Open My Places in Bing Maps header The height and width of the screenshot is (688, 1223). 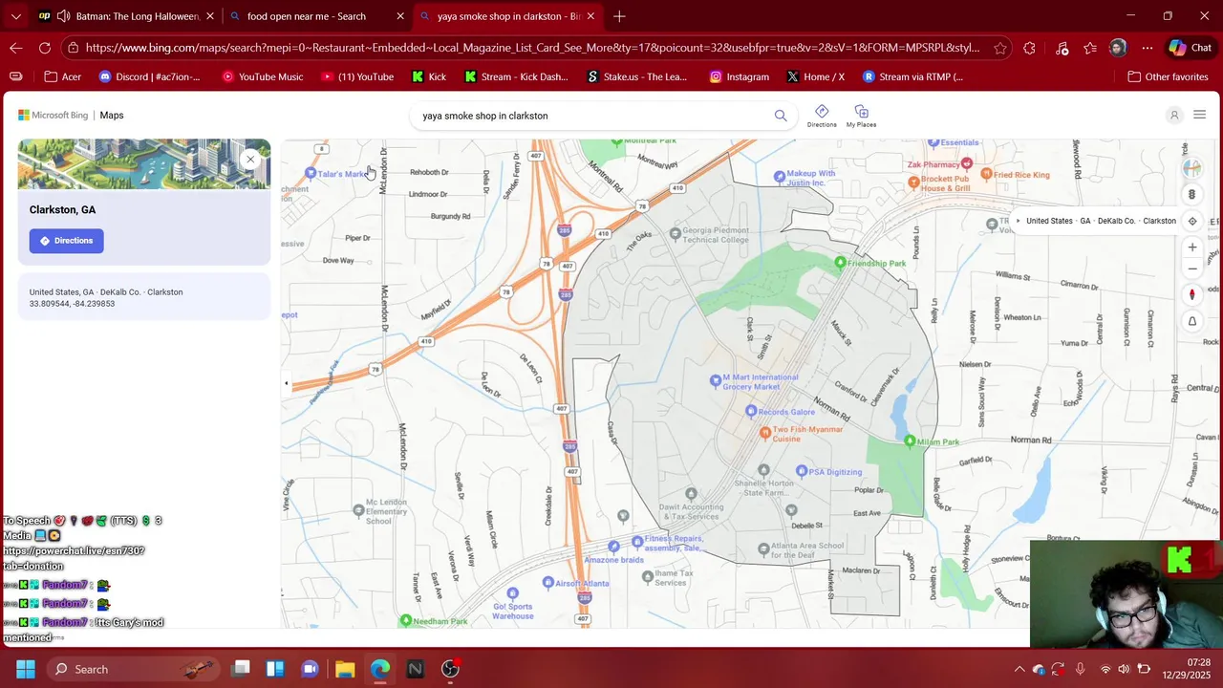click(x=861, y=116)
